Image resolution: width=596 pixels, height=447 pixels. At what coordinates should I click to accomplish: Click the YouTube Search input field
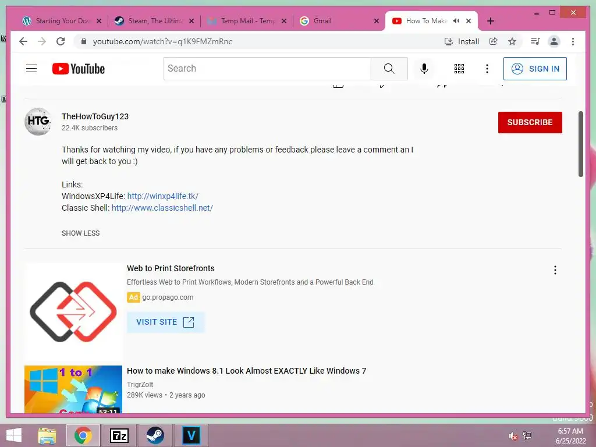tap(267, 69)
